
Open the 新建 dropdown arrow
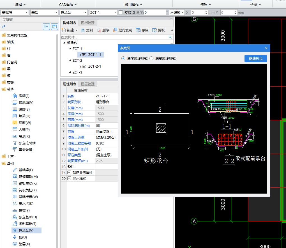point(77,30)
